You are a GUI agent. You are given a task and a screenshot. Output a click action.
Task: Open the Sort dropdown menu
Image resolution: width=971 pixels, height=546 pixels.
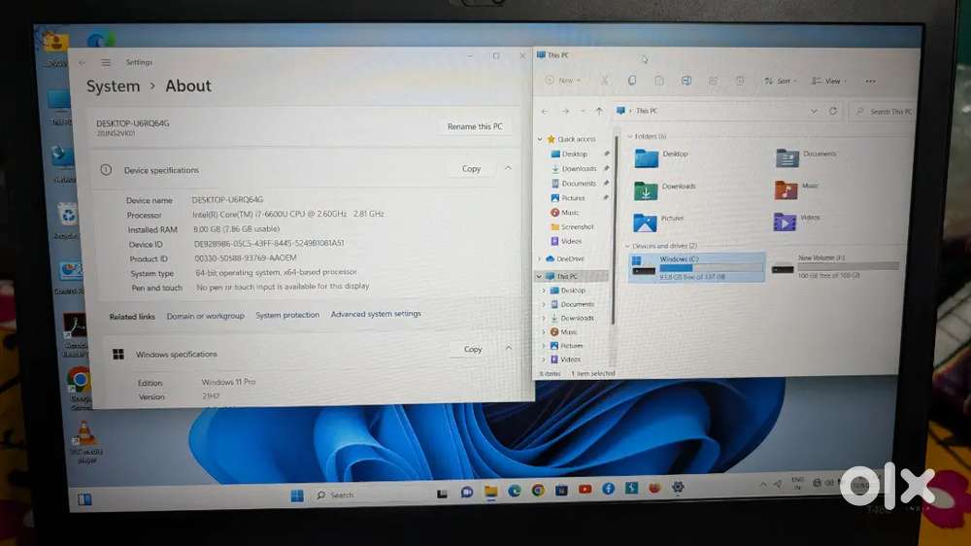779,82
